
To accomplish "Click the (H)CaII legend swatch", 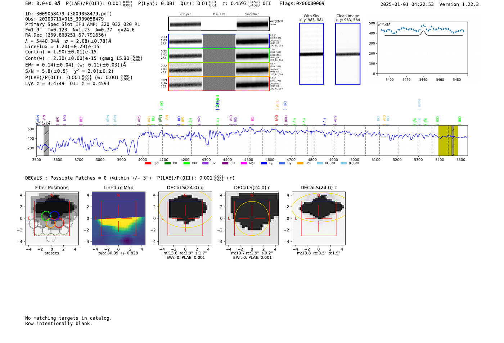I will (x=343, y=163).
